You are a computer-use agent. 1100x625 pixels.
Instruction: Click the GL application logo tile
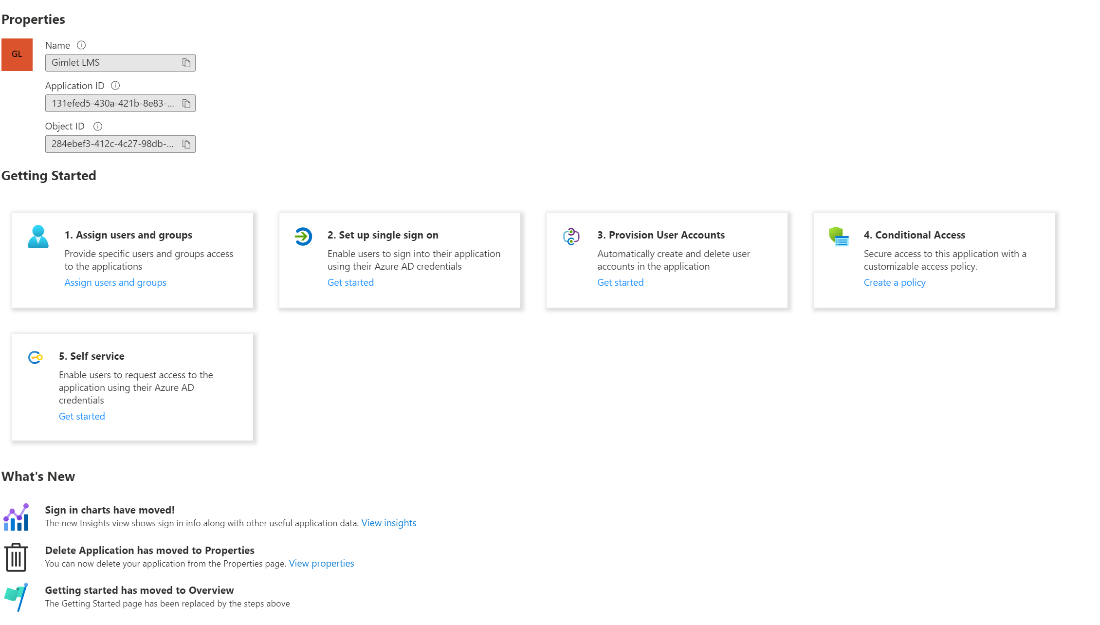pos(17,55)
